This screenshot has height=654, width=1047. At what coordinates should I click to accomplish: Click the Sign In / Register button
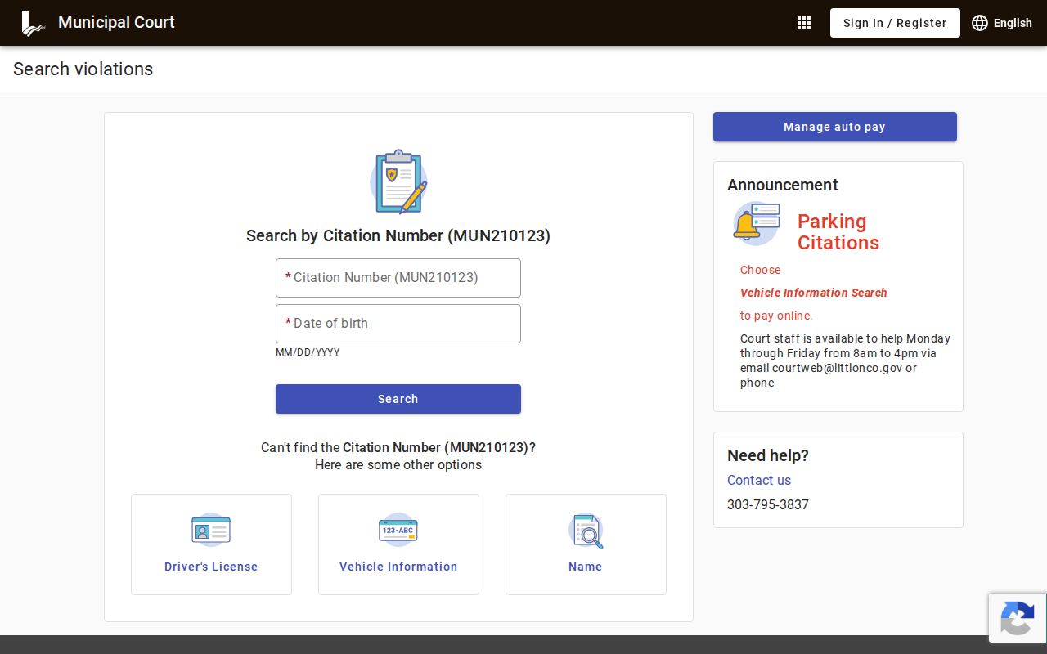(895, 23)
